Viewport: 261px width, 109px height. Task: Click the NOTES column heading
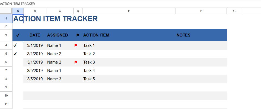pyautogui.click(x=183, y=35)
